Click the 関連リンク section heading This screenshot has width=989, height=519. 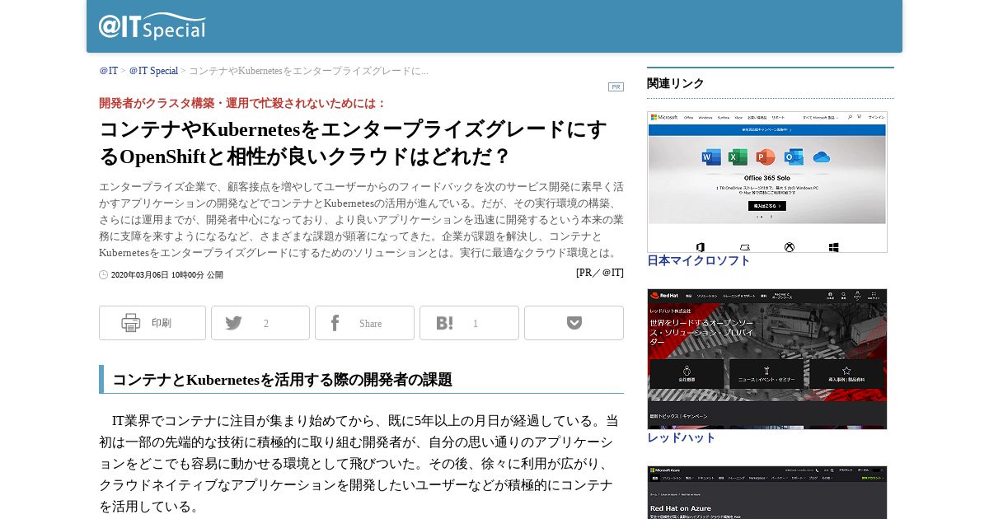tap(676, 83)
